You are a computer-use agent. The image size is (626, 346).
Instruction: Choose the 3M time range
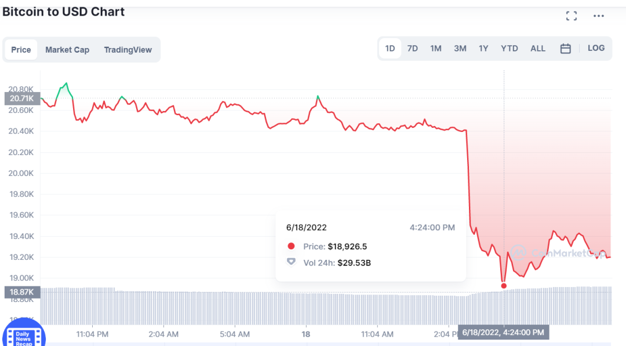460,49
